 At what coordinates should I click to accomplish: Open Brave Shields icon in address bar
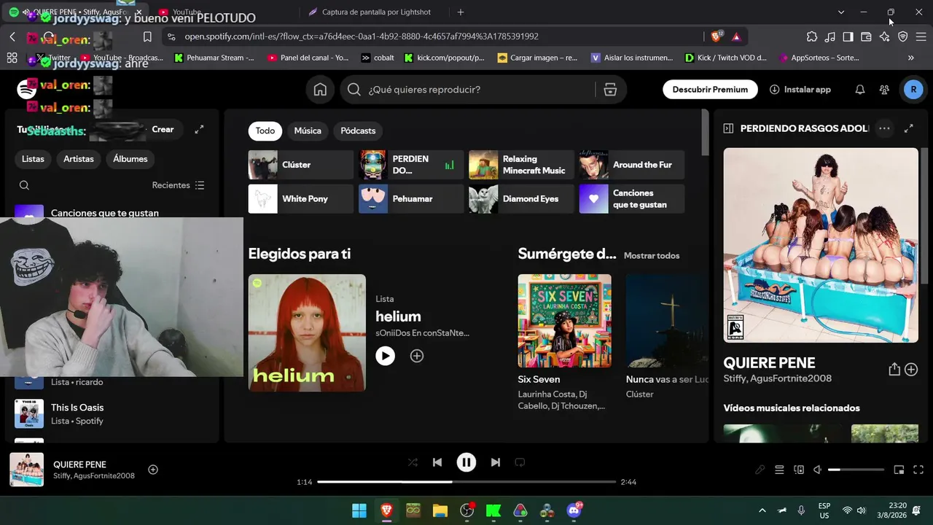[717, 36]
